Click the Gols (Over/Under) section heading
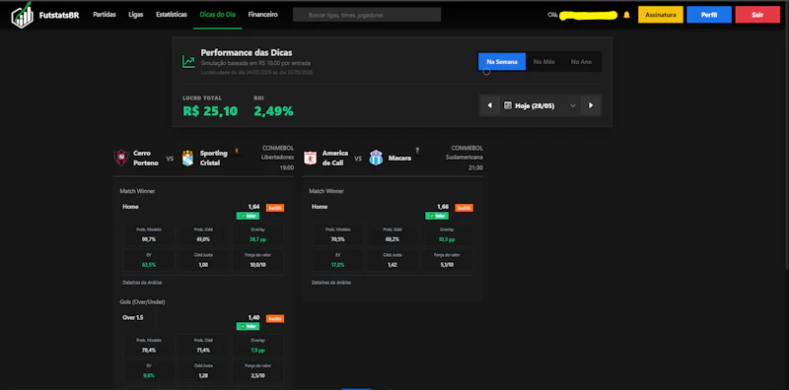789x390 pixels. (142, 302)
